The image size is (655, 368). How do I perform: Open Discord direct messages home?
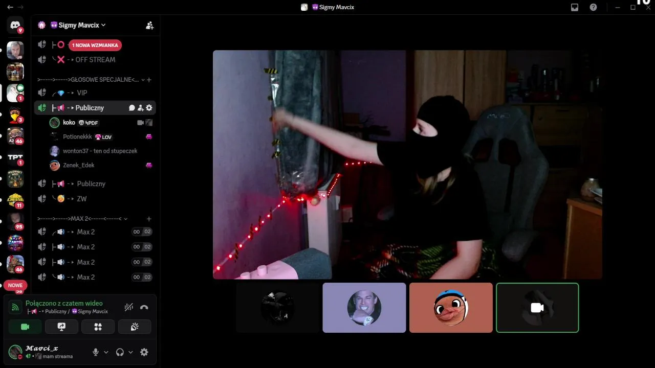(15, 25)
